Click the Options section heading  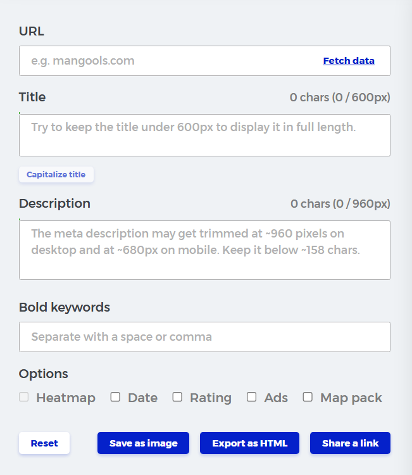[44, 374]
